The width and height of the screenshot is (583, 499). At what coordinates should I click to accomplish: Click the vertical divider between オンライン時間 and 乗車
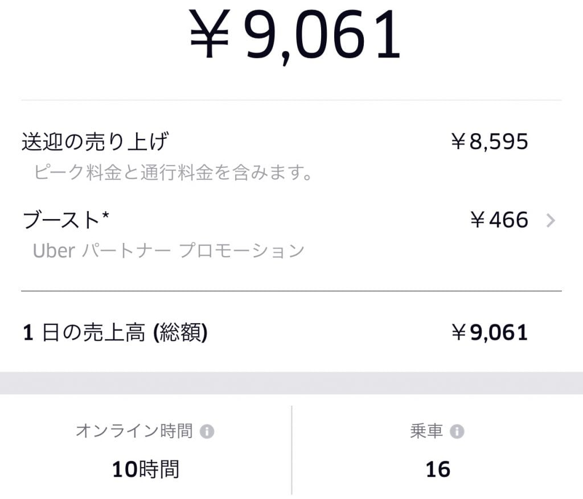coord(292,449)
